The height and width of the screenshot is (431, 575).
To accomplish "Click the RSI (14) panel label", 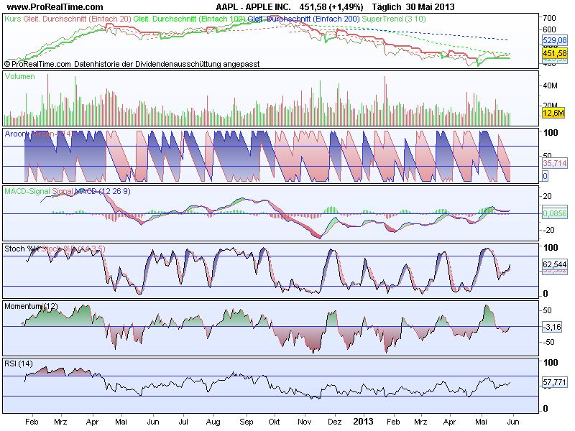I will click(19, 363).
